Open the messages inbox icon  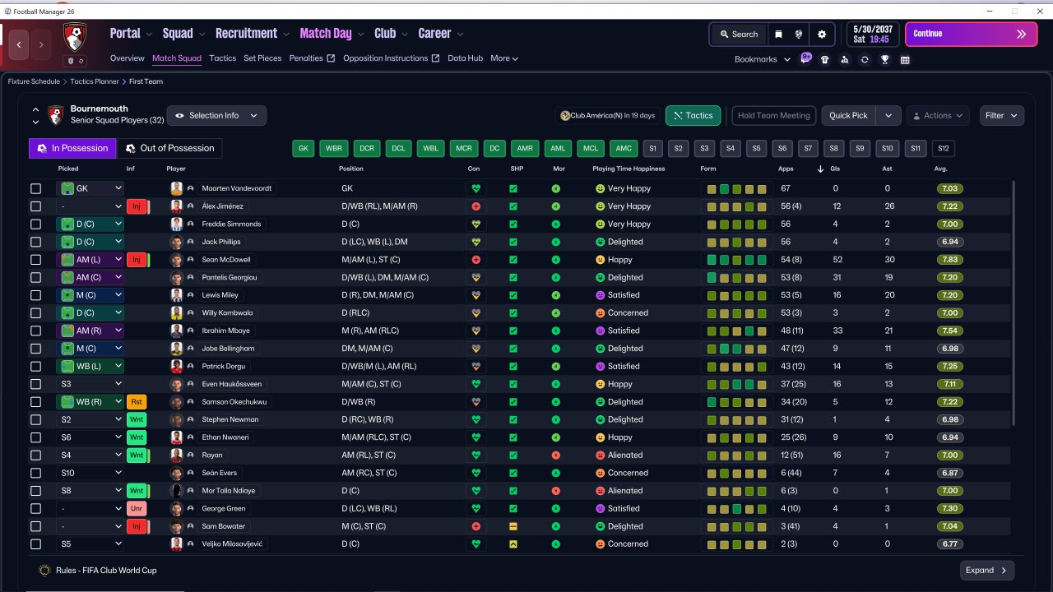click(x=805, y=59)
